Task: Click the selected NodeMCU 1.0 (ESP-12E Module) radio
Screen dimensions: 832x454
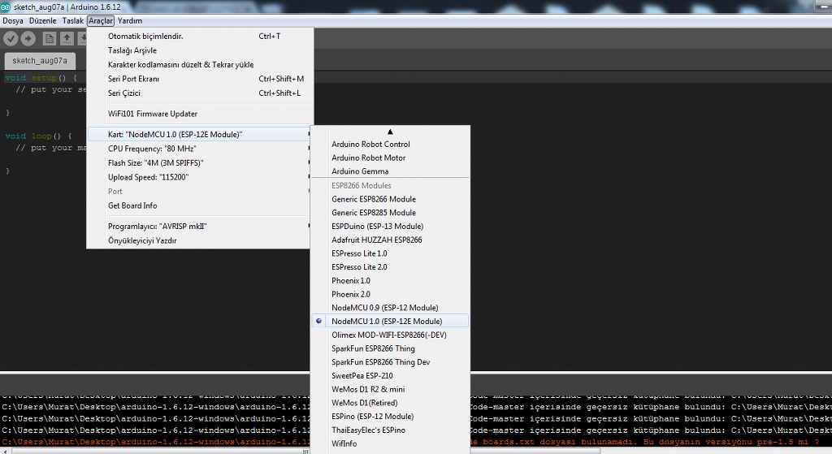Action: click(318, 321)
